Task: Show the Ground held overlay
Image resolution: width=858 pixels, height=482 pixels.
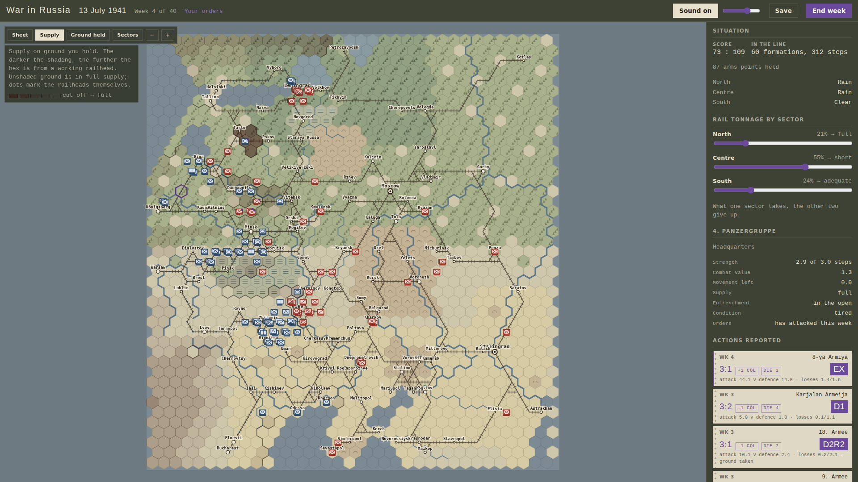Action: coord(88,35)
